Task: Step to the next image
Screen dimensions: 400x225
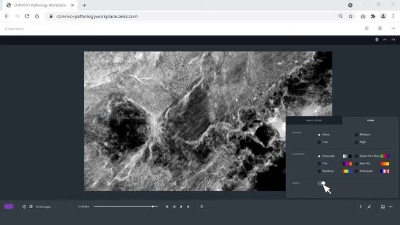Action: pos(181,207)
